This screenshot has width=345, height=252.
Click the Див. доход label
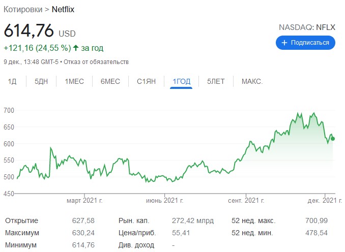136,245
